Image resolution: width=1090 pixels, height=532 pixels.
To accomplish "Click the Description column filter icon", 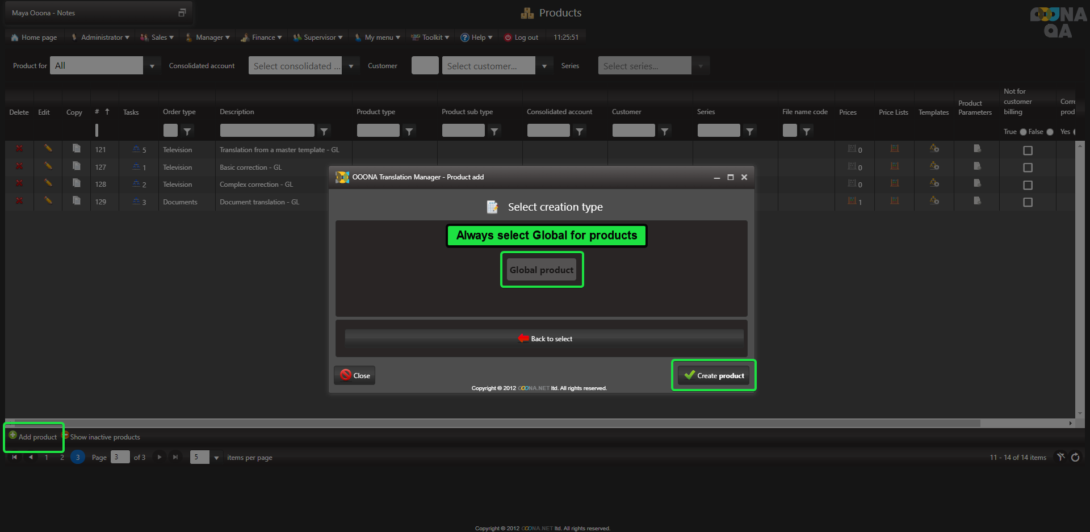I will [324, 131].
